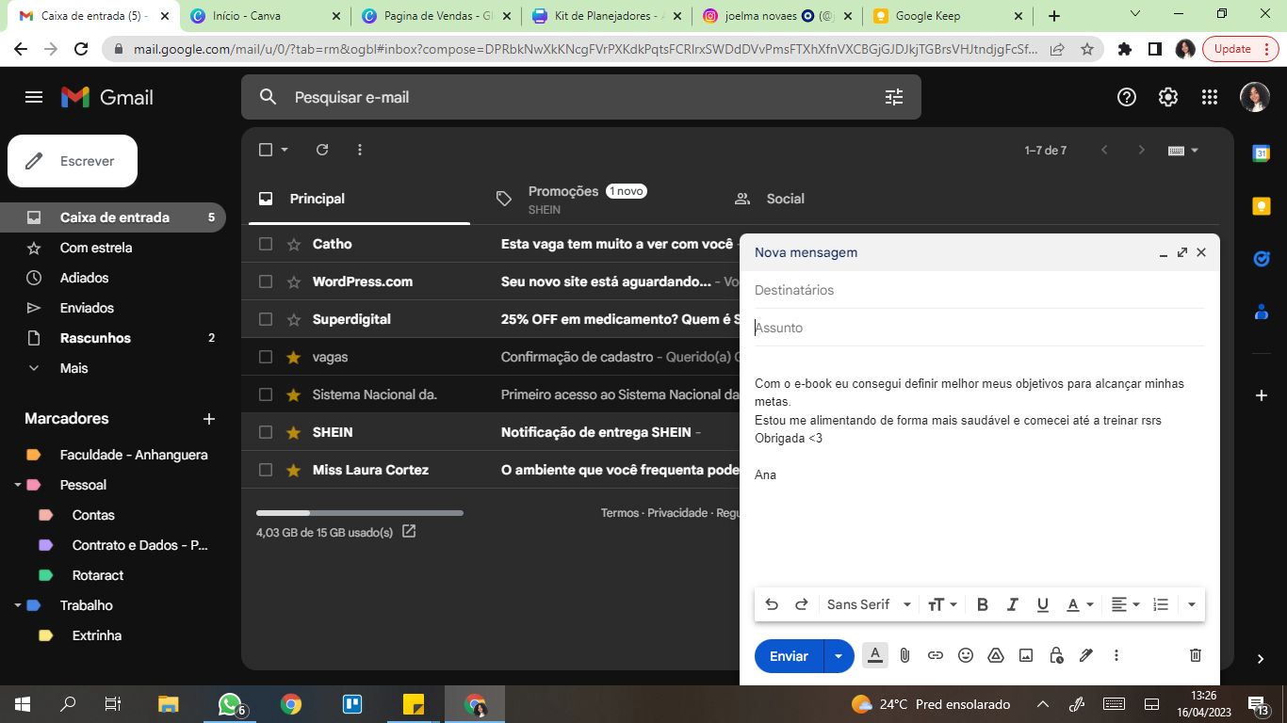Screen dimensions: 1287x723
Task: Open Gmail settings gear
Action: tap(1168, 97)
